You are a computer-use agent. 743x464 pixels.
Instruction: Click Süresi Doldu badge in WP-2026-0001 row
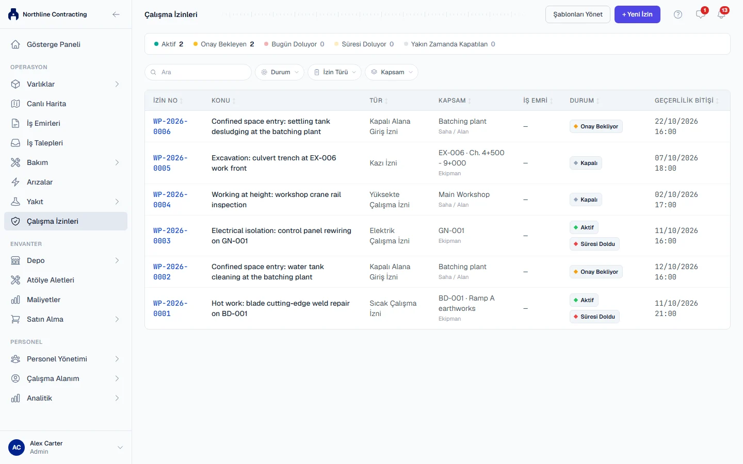[x=594, y=317]
